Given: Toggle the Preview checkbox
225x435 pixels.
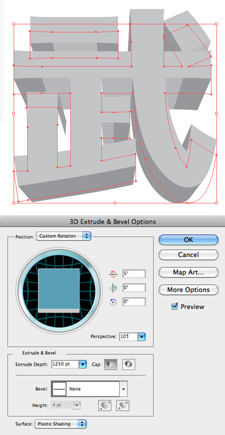Looking at the screenshot, I should click(x=174, y=306).
